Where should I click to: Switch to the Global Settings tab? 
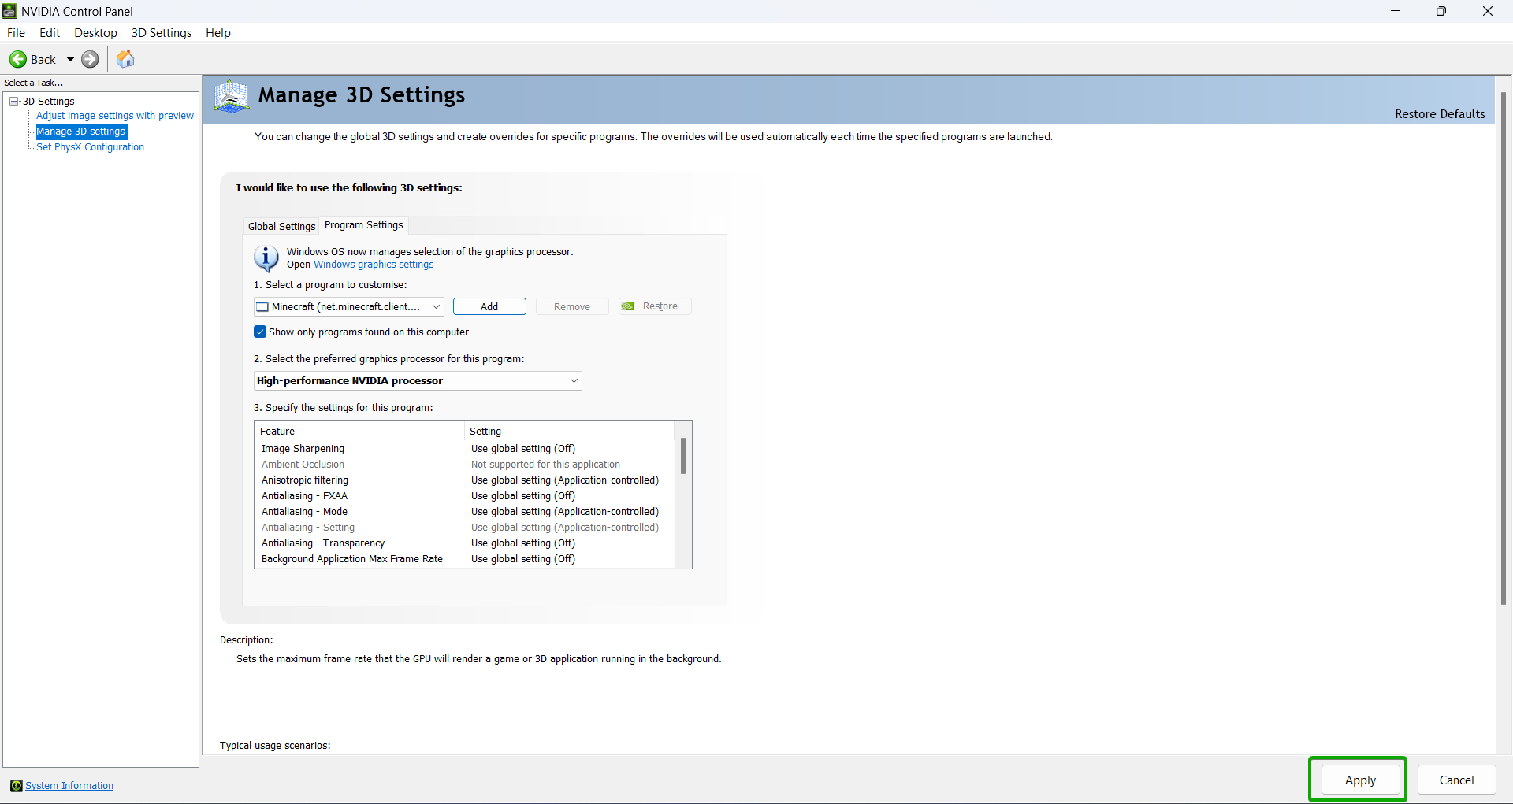coord(281,227)
